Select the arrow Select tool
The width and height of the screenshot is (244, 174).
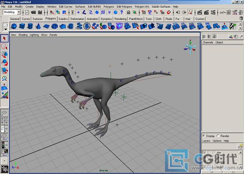tap(5, 38)
